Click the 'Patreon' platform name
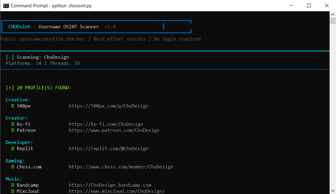Screen dimensions: 336x194 coord(26,130)
